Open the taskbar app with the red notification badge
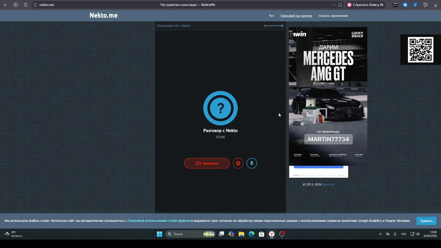 (x=282, y=234)
